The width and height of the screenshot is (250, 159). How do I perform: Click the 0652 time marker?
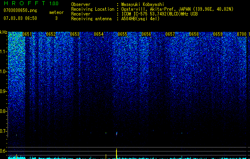tap(51, 34)
